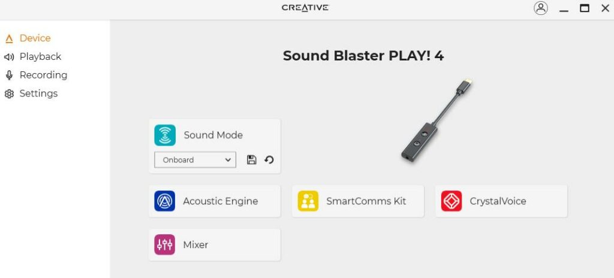Click the yellow SmartComms Kit icon
This screenshot has height=278, width=614.
[308, 201]
